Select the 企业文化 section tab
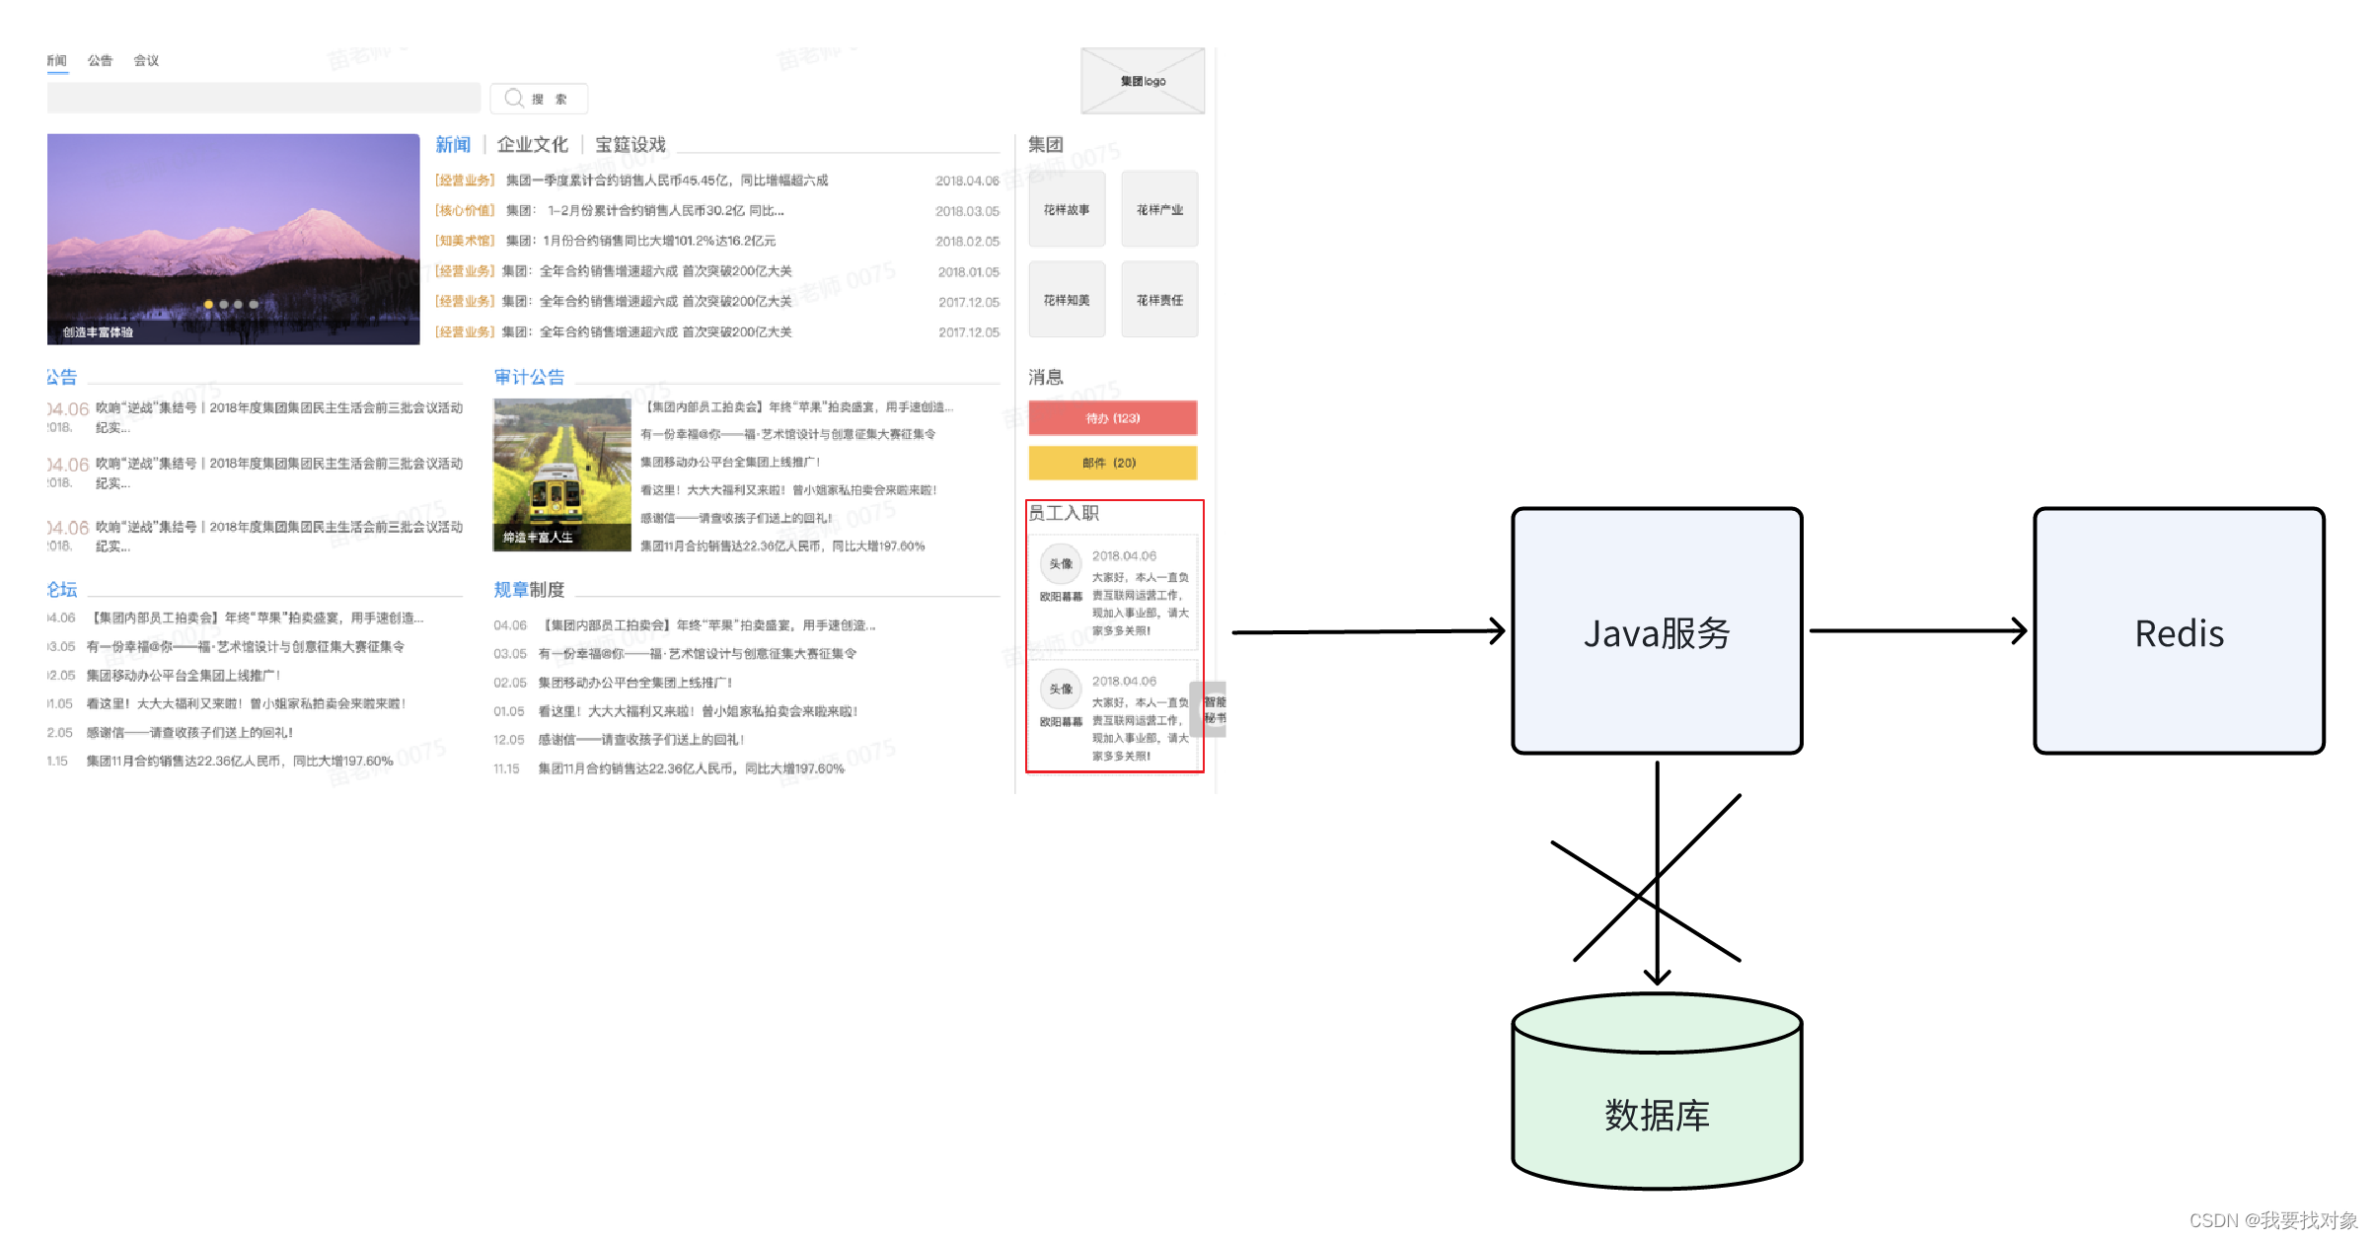This screenshot has width=2374, height=1239. click(532, 144)
